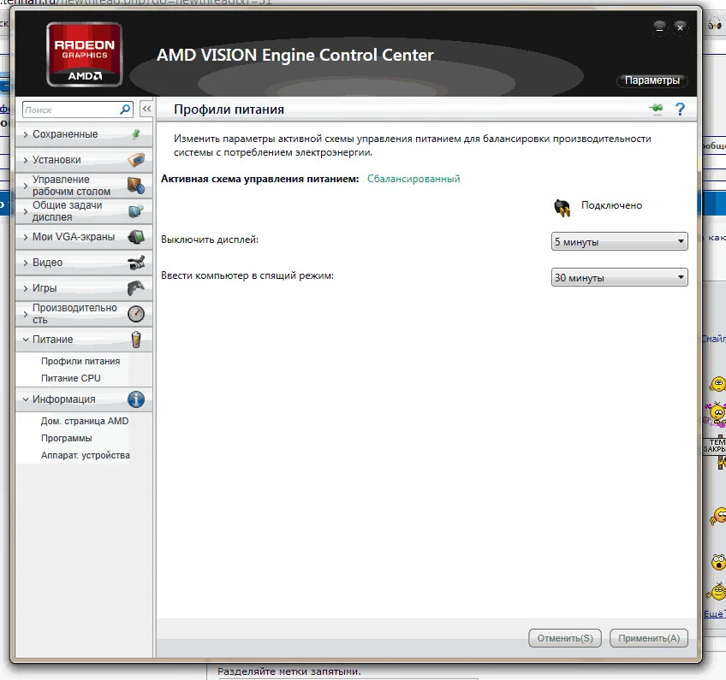Image resolution: width=726 pixels, height=680 pixels.
Task: Click the green pin icon in page header
Action: coord(656,109)
